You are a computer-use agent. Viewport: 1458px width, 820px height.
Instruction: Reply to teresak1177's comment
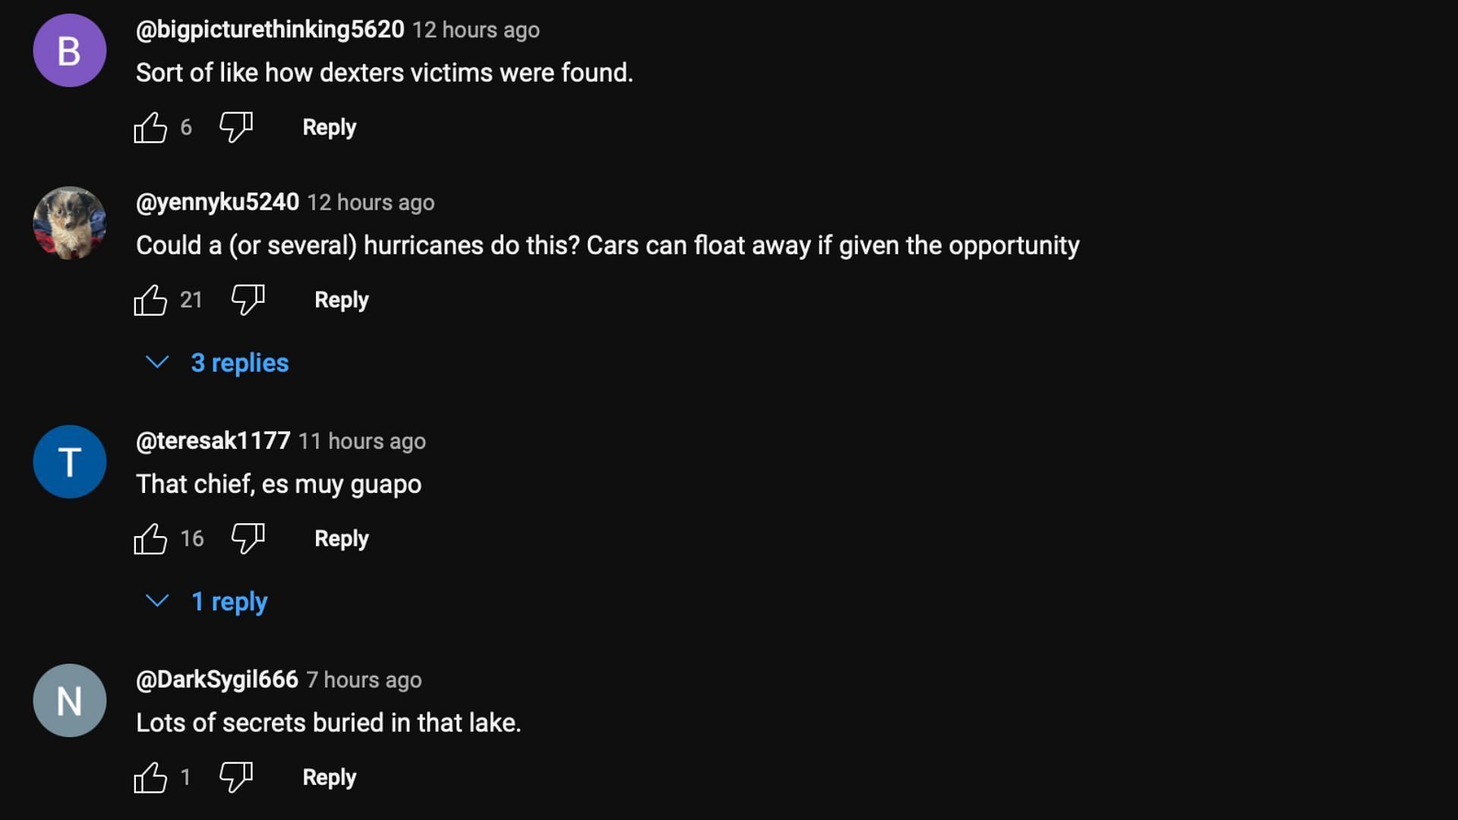coord(341,539)
